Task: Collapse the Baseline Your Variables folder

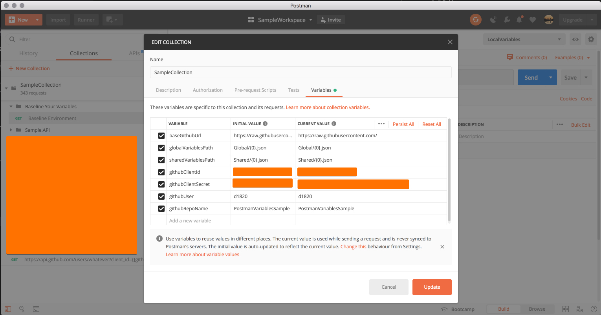Action: 11,106
